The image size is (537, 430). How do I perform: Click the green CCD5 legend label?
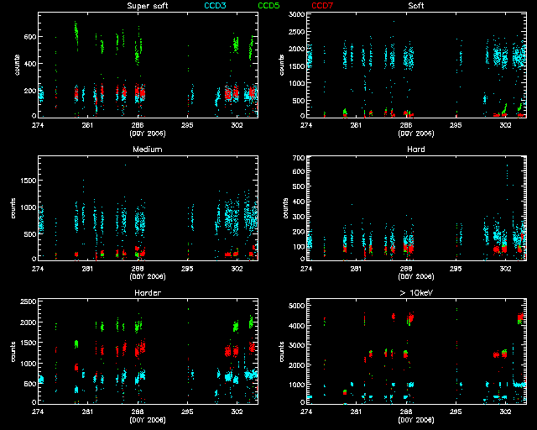click(268, 6)
